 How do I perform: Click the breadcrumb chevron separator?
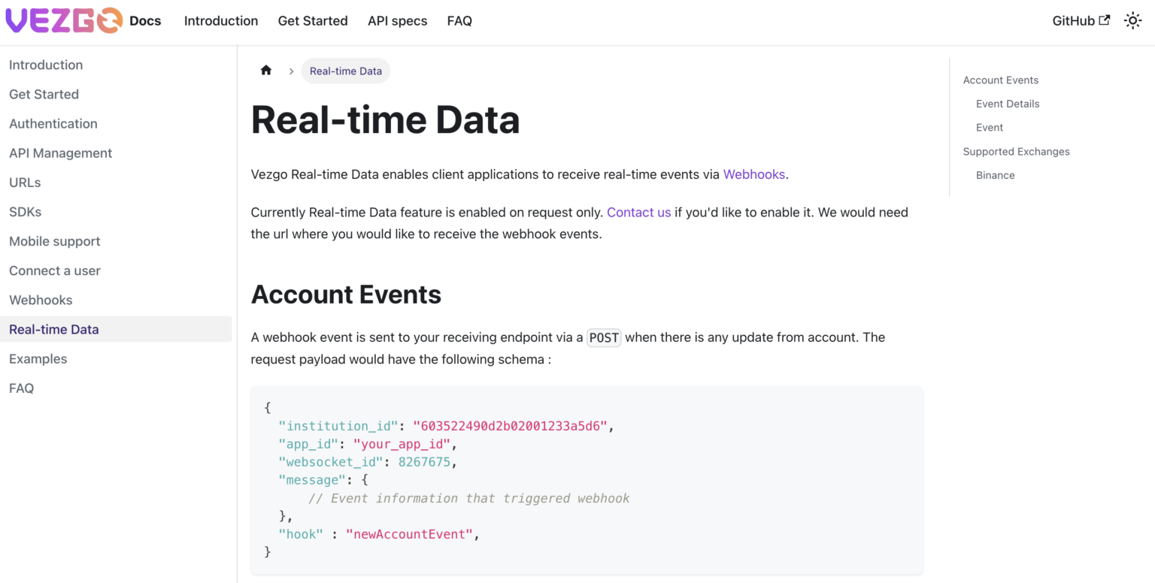(x=291, y=71)
